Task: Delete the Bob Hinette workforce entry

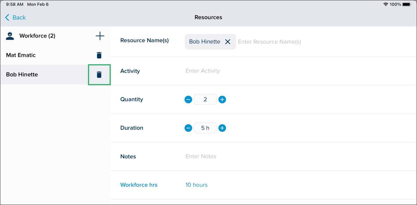Action: point(99,75)
